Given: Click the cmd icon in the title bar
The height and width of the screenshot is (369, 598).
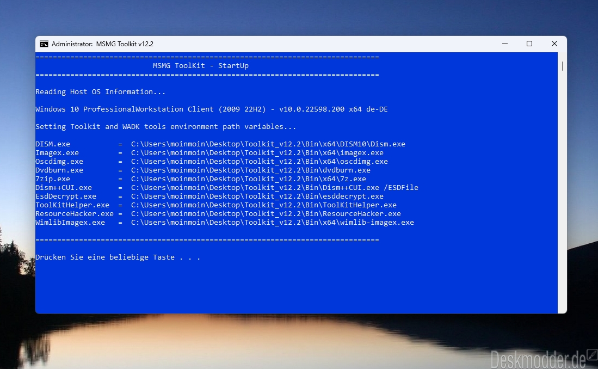Looking at the screenshot, I should (44, 44).
